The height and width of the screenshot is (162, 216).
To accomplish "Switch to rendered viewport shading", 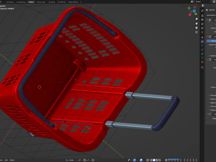I will (160, 160).
